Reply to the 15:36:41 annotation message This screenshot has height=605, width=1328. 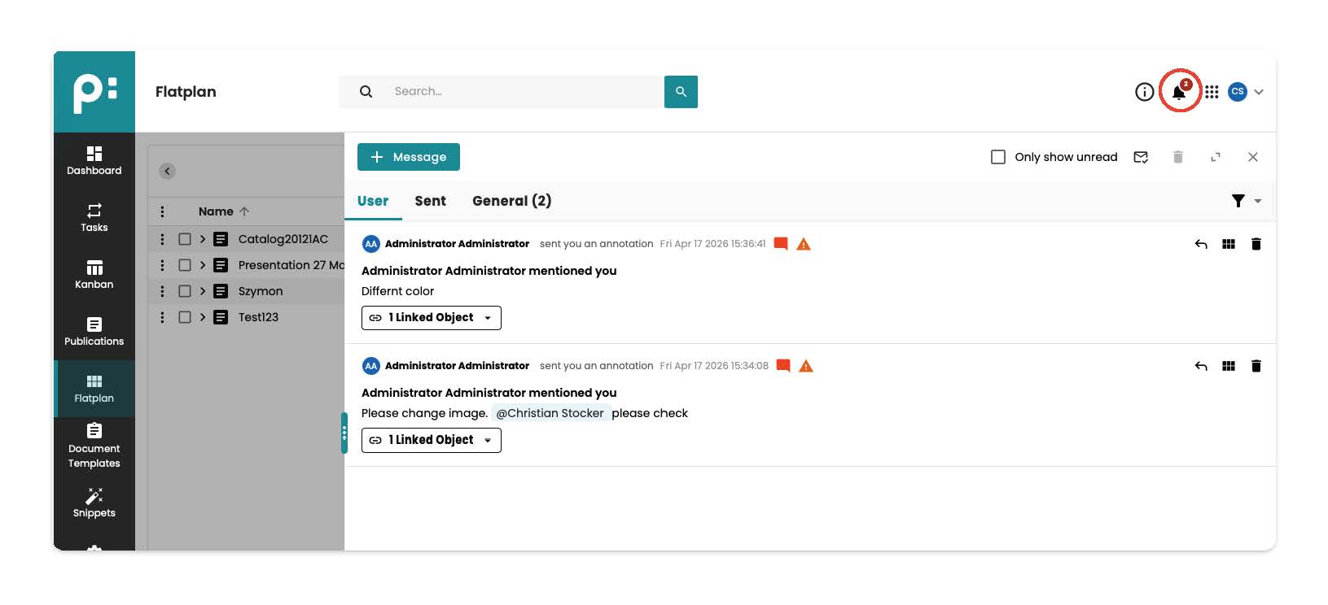(1201, 244)
